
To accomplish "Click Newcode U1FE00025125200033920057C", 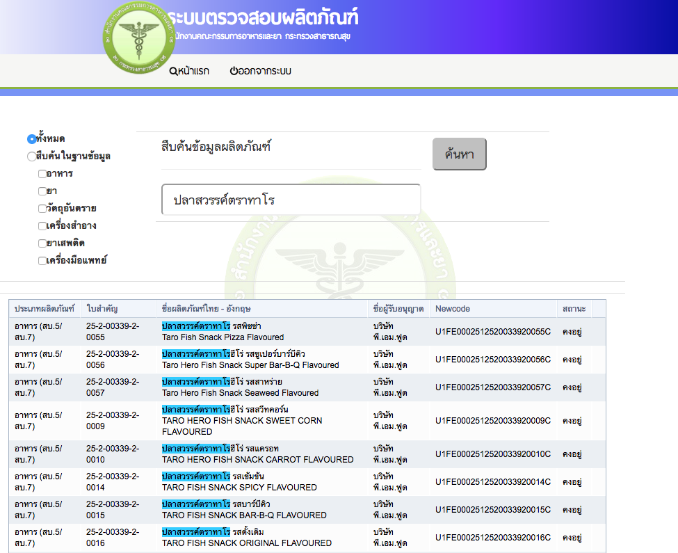I will tap(493, 387).
